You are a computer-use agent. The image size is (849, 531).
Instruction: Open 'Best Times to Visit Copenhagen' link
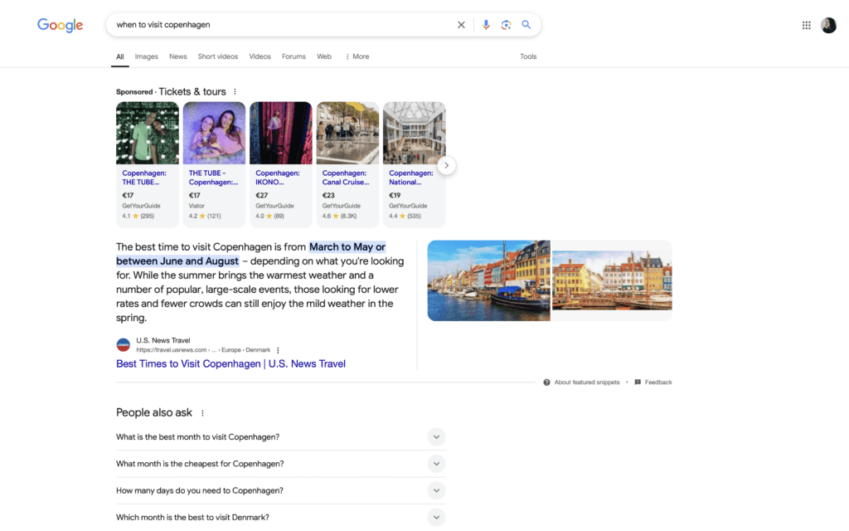[x=230, y=364]
